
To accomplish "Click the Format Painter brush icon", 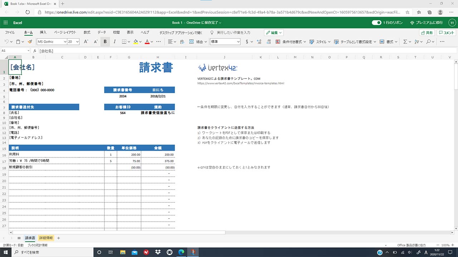I will coord(30,42).
